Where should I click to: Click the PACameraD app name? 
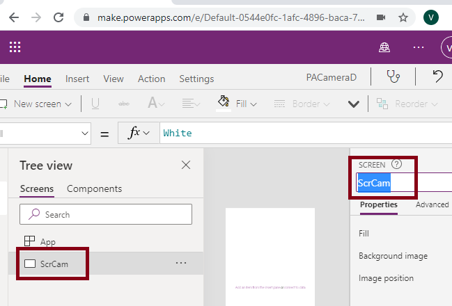(x=332, y=77)
